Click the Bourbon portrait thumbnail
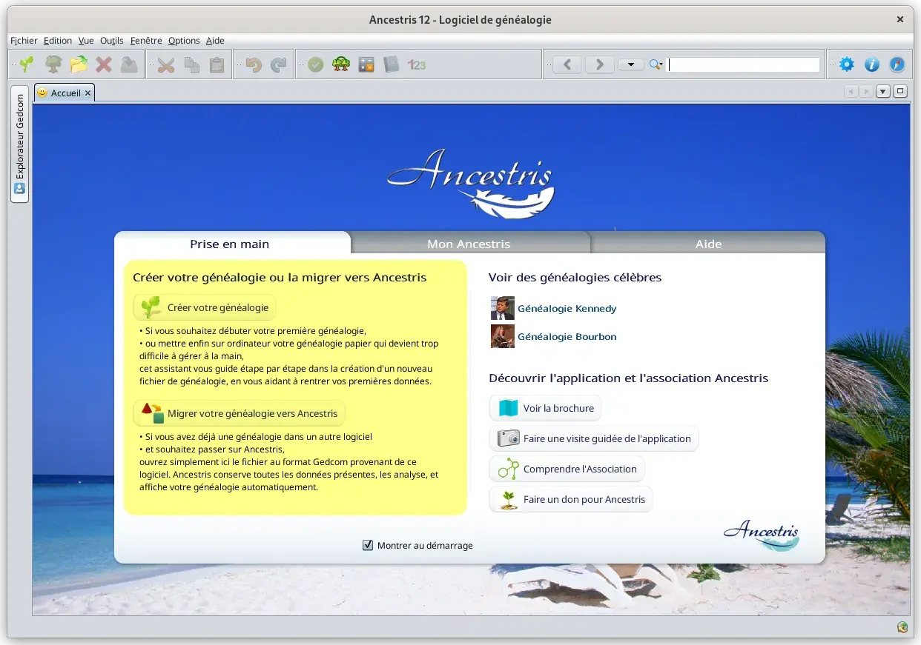Viewport: 921px width, 645px height. click(502, 336)
